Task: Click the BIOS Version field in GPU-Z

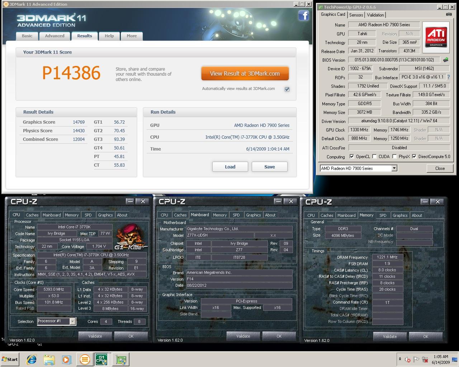Action: pos(394,60)
